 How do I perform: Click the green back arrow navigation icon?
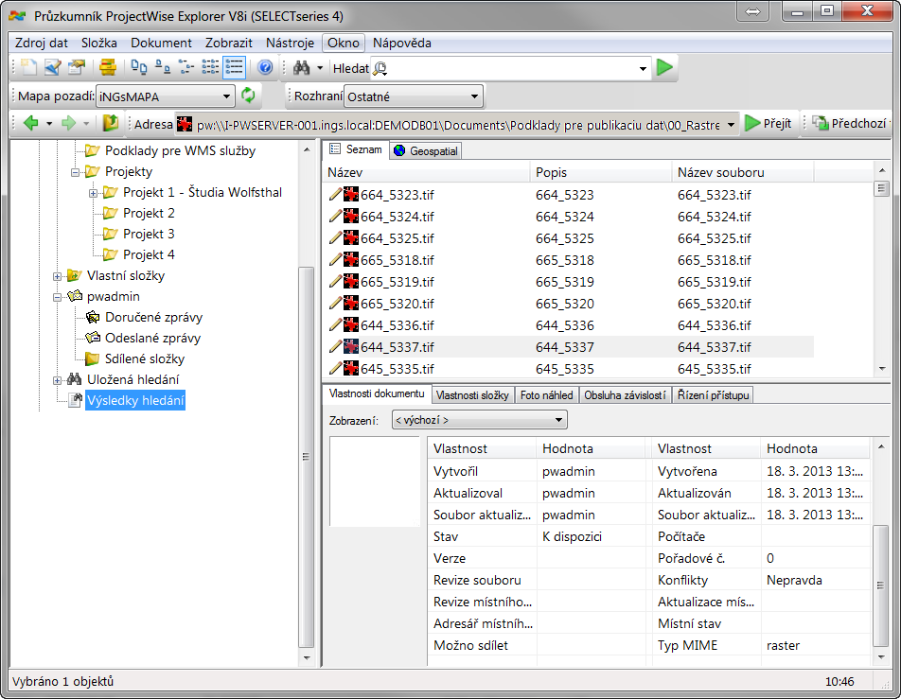click(x=30, y=123)
